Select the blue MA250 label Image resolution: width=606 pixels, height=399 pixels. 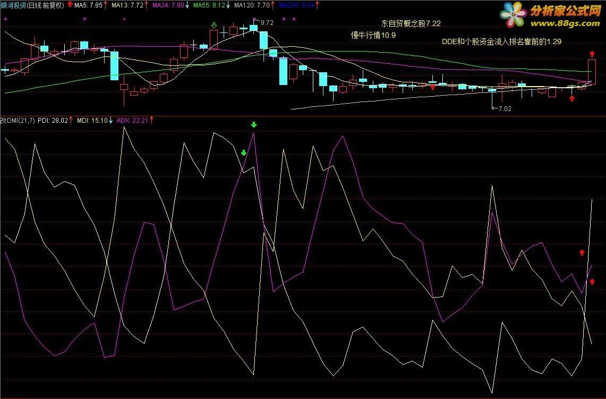coord(296,5)
